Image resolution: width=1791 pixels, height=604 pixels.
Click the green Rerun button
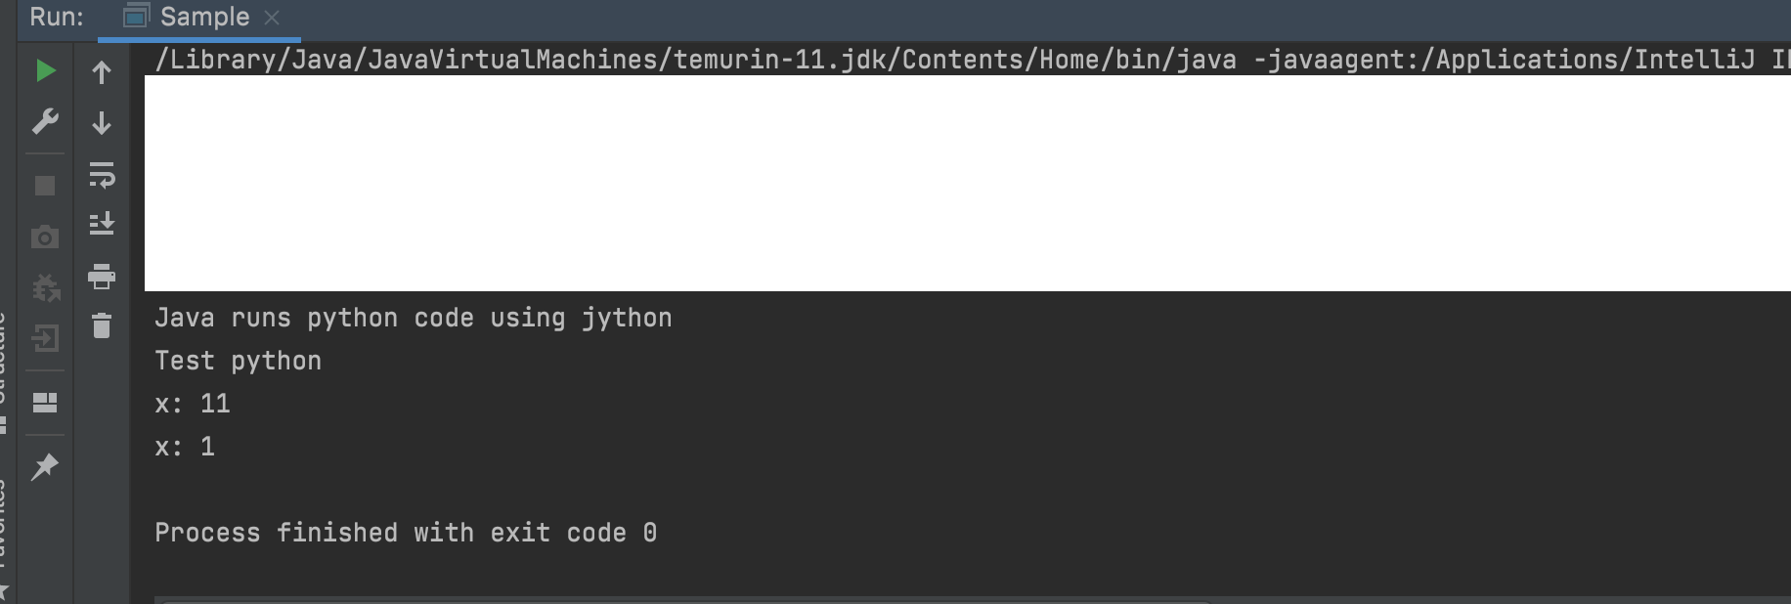(45, 71)
